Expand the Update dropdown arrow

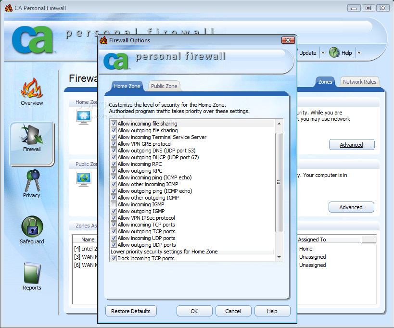click(x=323, y=53)
